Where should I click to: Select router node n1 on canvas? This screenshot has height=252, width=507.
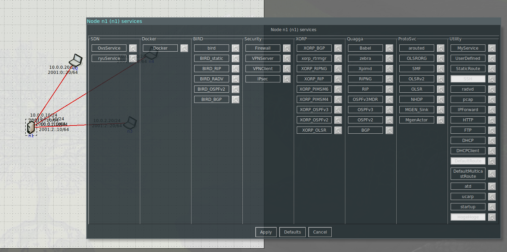(x=31, y=127)
